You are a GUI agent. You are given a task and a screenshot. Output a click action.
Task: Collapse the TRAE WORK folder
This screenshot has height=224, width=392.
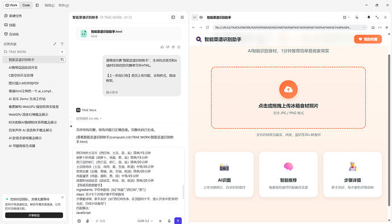click(15, 52)
